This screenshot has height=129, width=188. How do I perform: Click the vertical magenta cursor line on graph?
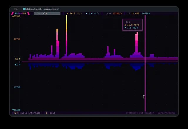[145, 63]
